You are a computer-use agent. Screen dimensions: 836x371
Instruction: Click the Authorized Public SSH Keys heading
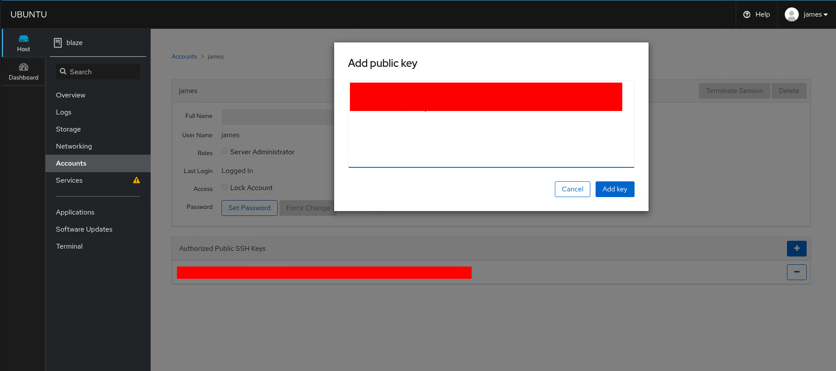point(222,249)
